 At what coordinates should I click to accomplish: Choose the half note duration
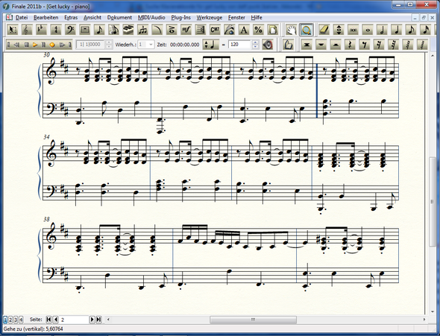[382, 29]
